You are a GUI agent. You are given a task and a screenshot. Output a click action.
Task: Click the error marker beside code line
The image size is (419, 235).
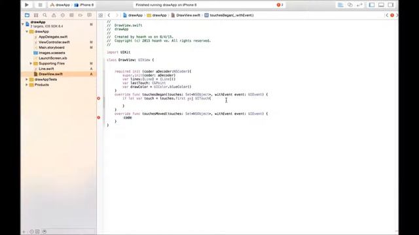coord(99,117)
